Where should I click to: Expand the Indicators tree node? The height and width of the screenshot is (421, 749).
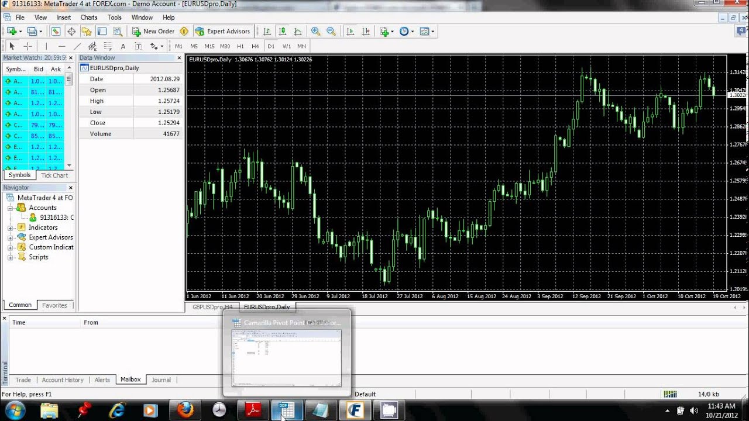10,228
